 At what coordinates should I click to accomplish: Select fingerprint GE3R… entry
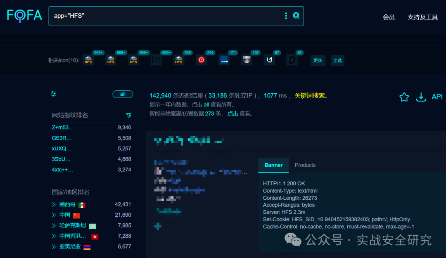click(x=62, y=138)
